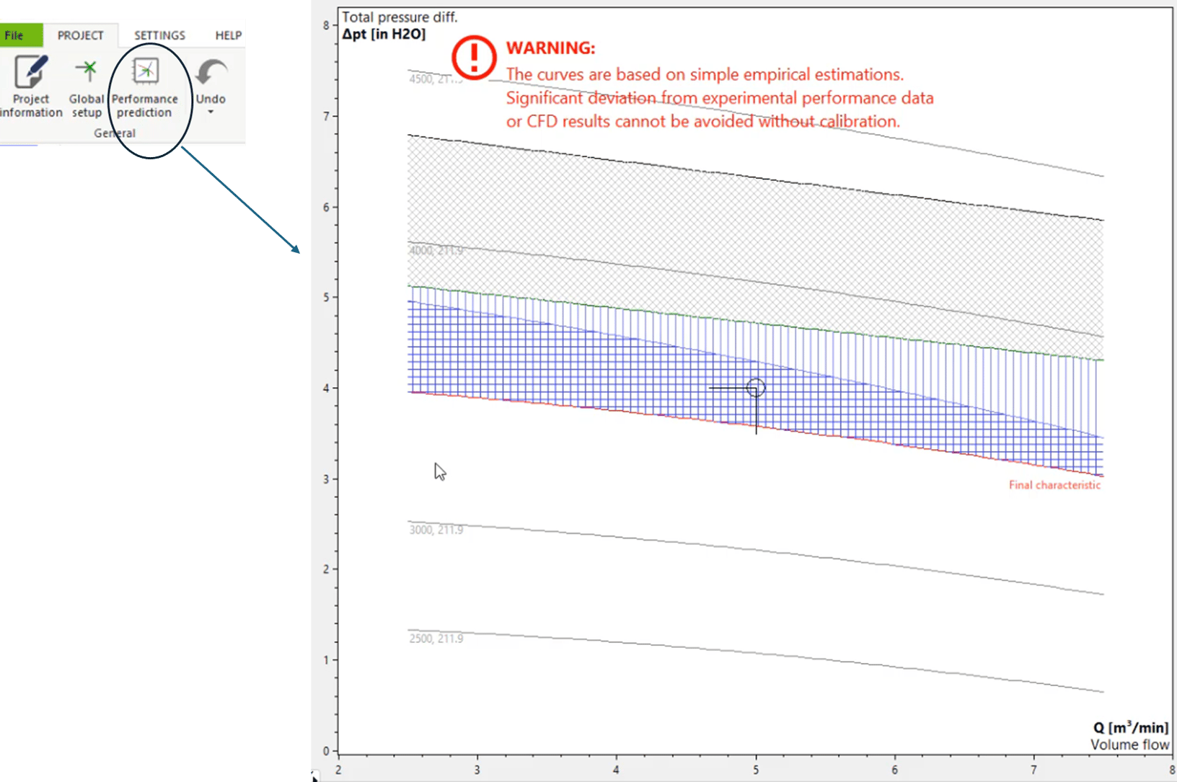
Task: Click the circular target marker on the chart
Action: 756,388
